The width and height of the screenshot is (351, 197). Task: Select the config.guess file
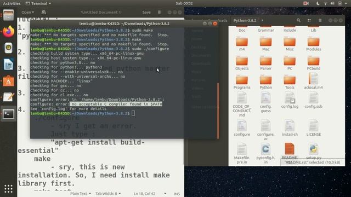(265, 103)
